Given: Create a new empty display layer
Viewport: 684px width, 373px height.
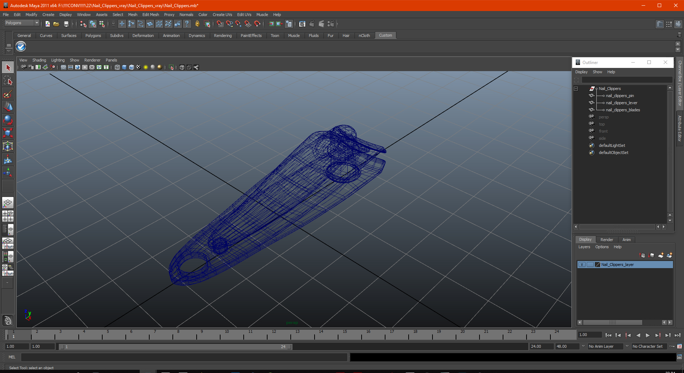Looking at the screenshot, I should point(661,255).
